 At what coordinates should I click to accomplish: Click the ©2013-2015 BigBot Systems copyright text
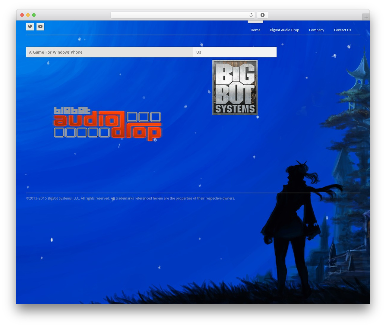coord(131,198)
